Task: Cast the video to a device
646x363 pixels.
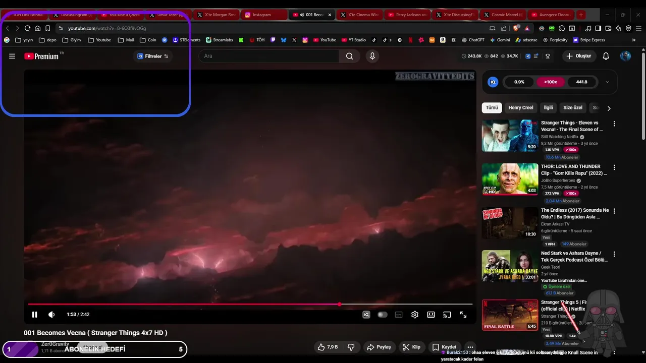Action: pos(447,315)
